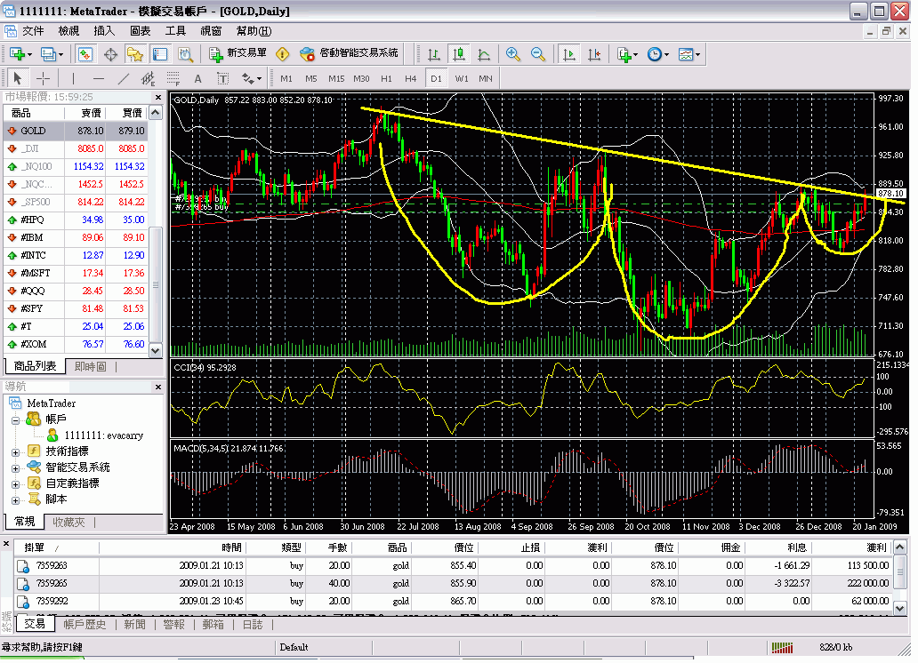The height and width of the screenshot is (663, 918).
Task: Switch to W1 weekly timeframe
Action: click(462, 78)
